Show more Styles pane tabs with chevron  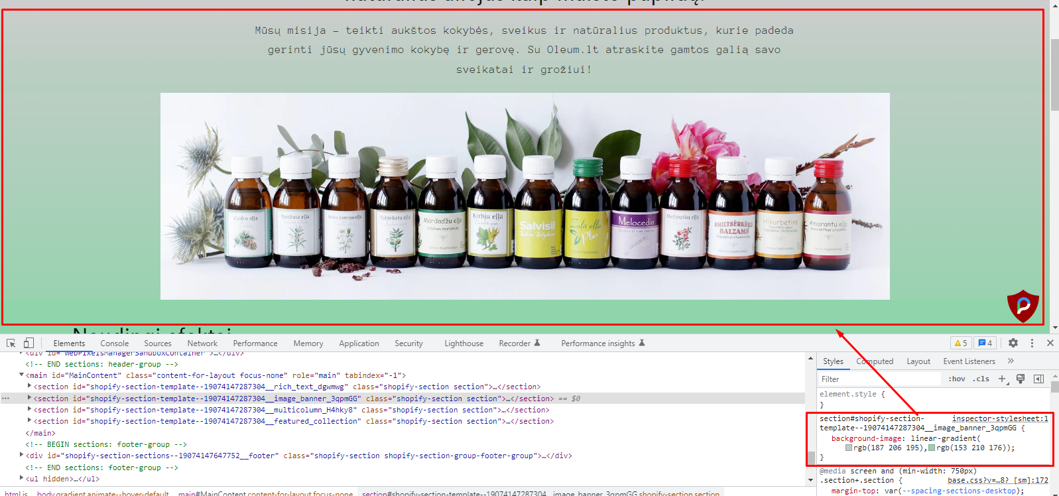click(x=1011, y=361)
